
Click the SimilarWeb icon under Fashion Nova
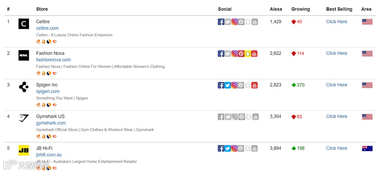click(49, 73)
